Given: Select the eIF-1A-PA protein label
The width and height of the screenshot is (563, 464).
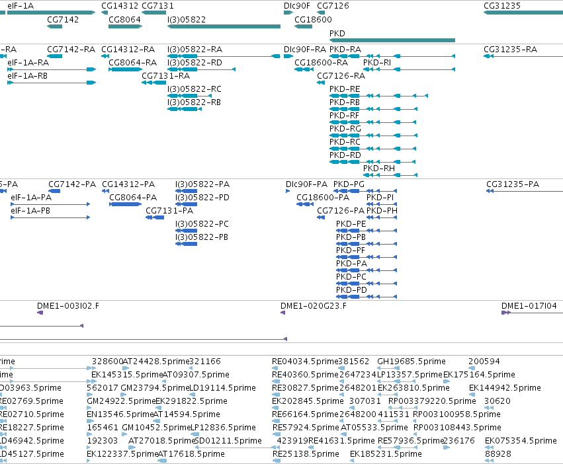Looking at the screenshot, I should pos(31,198).
